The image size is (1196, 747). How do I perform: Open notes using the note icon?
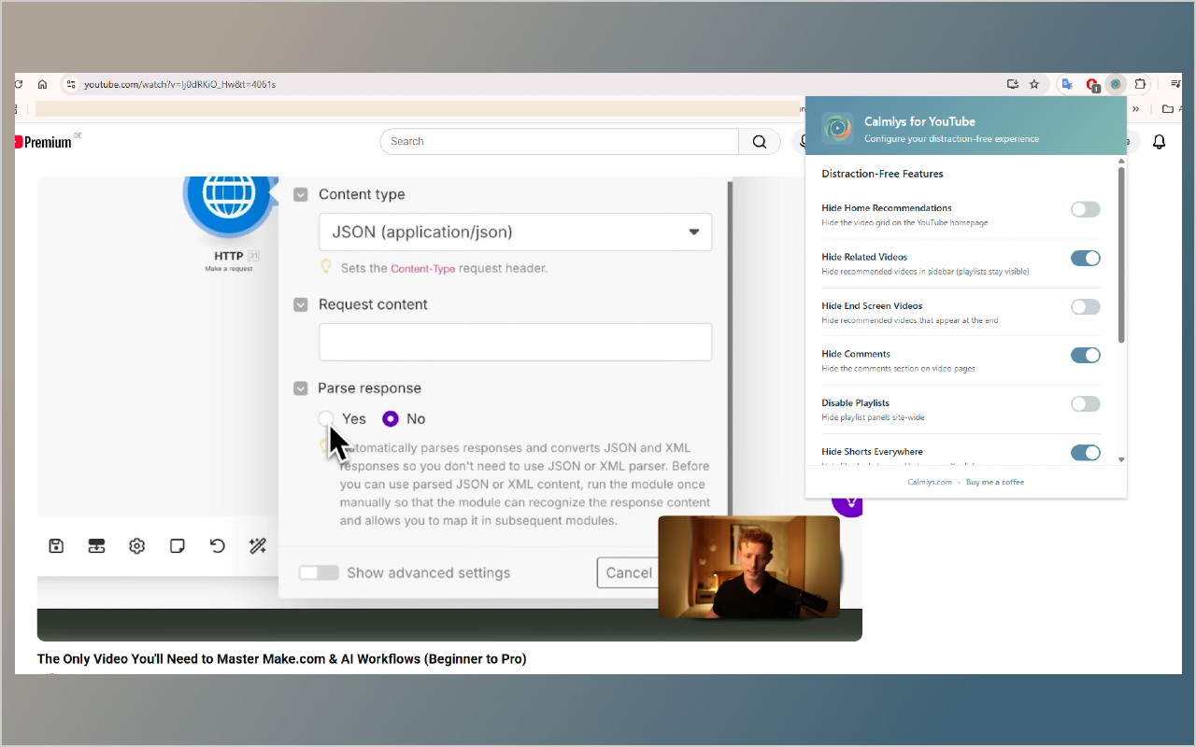tap(177, 545)
